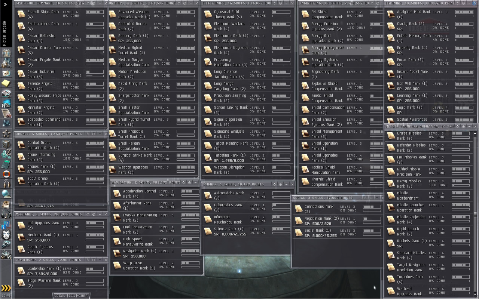Click the Gunnery skill book icon

point(113,38)
